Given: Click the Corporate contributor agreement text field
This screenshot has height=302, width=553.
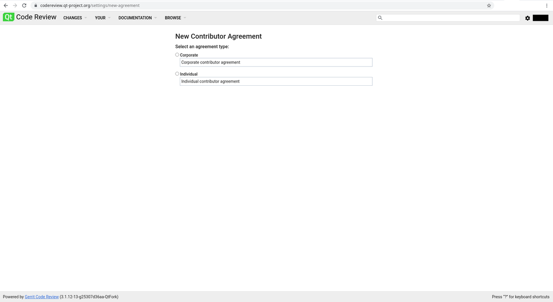Looking at the screenshot, I should pyautogui.click(x=276, y=62).
